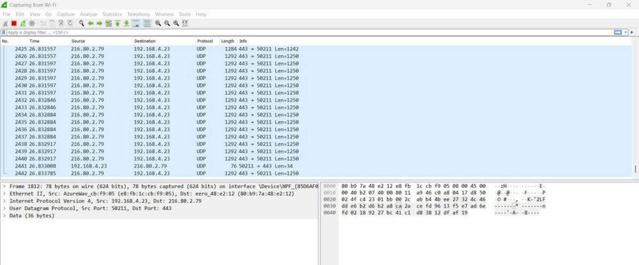This screenshot has height=265, width=639.
Task: Select packet number 2425 row
Action: (316, 49)
